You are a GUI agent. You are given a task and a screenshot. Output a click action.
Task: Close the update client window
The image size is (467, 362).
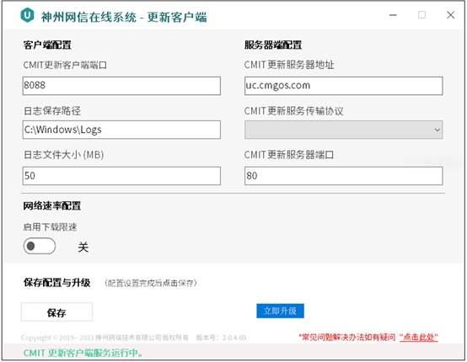tap(451, 15)
